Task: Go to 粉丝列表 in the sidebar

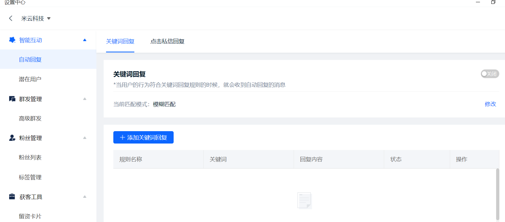Action: 30,157
